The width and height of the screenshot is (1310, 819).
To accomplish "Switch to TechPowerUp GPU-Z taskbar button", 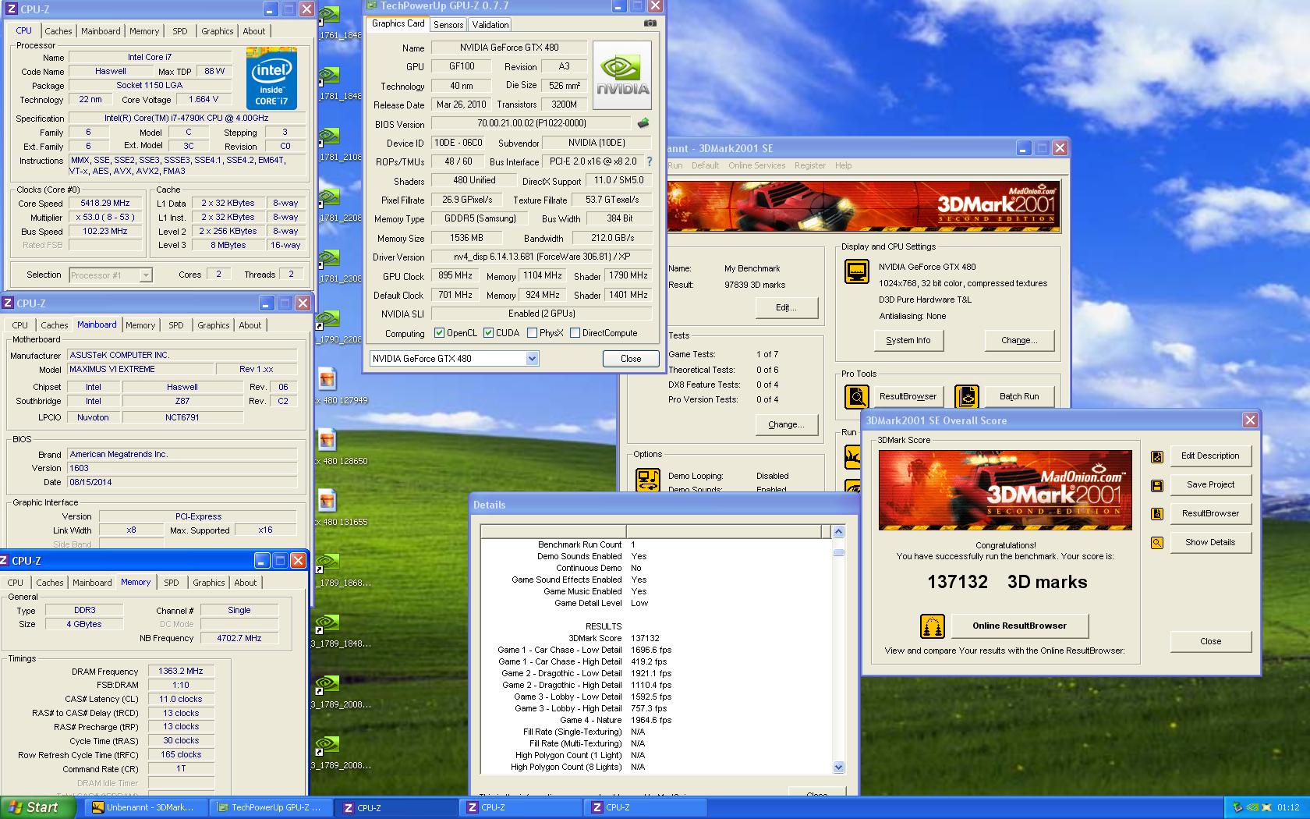I will (271, 807).
